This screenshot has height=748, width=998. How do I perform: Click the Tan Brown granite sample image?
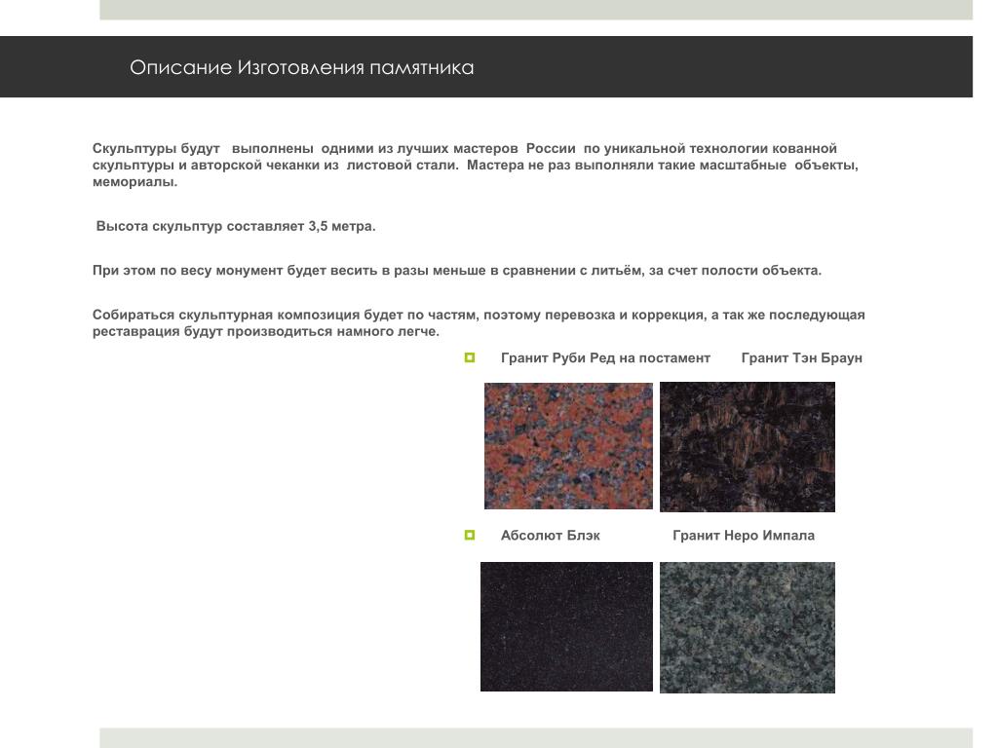tap(748, 447)
